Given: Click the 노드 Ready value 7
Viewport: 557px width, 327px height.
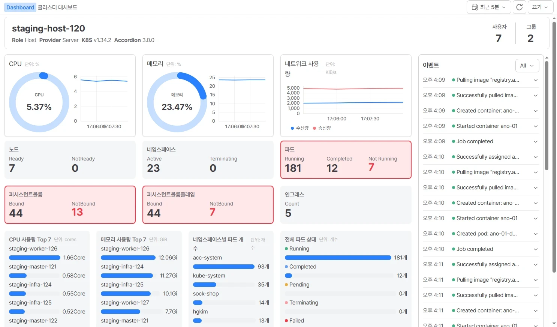Looking at the screenshot, I should [x=12, y=168].
